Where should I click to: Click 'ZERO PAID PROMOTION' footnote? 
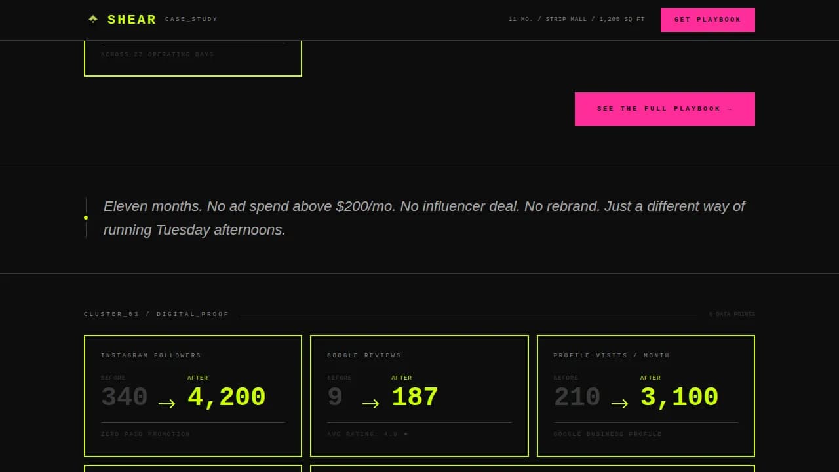(x=146, y=434)
